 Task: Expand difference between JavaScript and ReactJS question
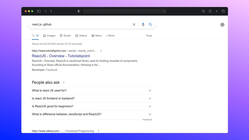point(92,114)
